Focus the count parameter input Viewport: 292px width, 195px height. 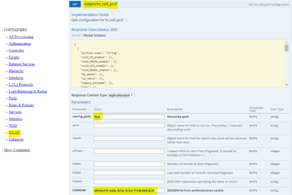pos(129,138)
